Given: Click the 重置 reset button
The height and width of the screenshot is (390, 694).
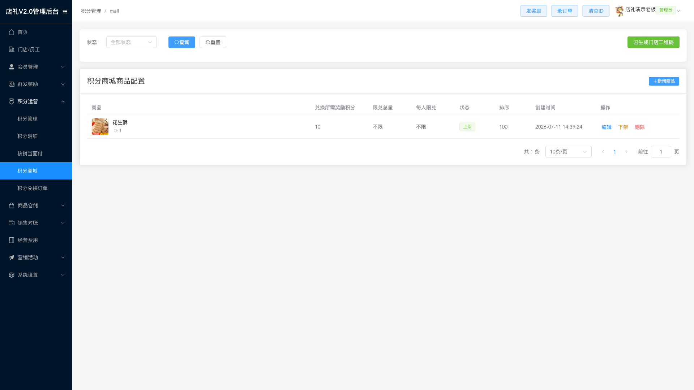Looking at the screenshot, I should click(x=213, y=42).
